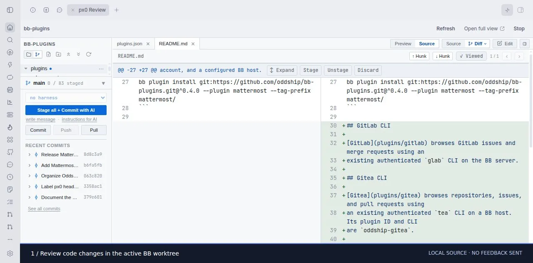Screen dimensions: 533x263
Task: Toggle the right side panel icon near Edit
Action: (x=525, y=44)
